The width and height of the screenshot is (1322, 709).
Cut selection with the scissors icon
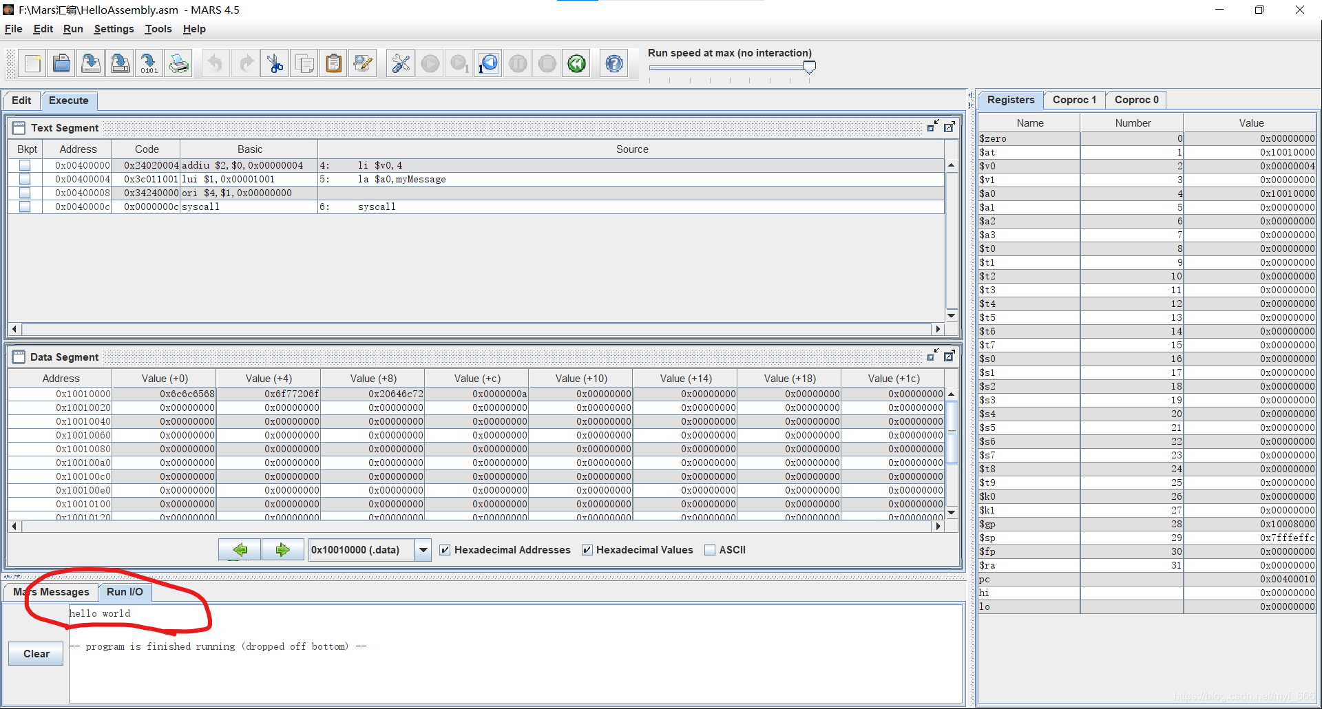pos(275,64)
